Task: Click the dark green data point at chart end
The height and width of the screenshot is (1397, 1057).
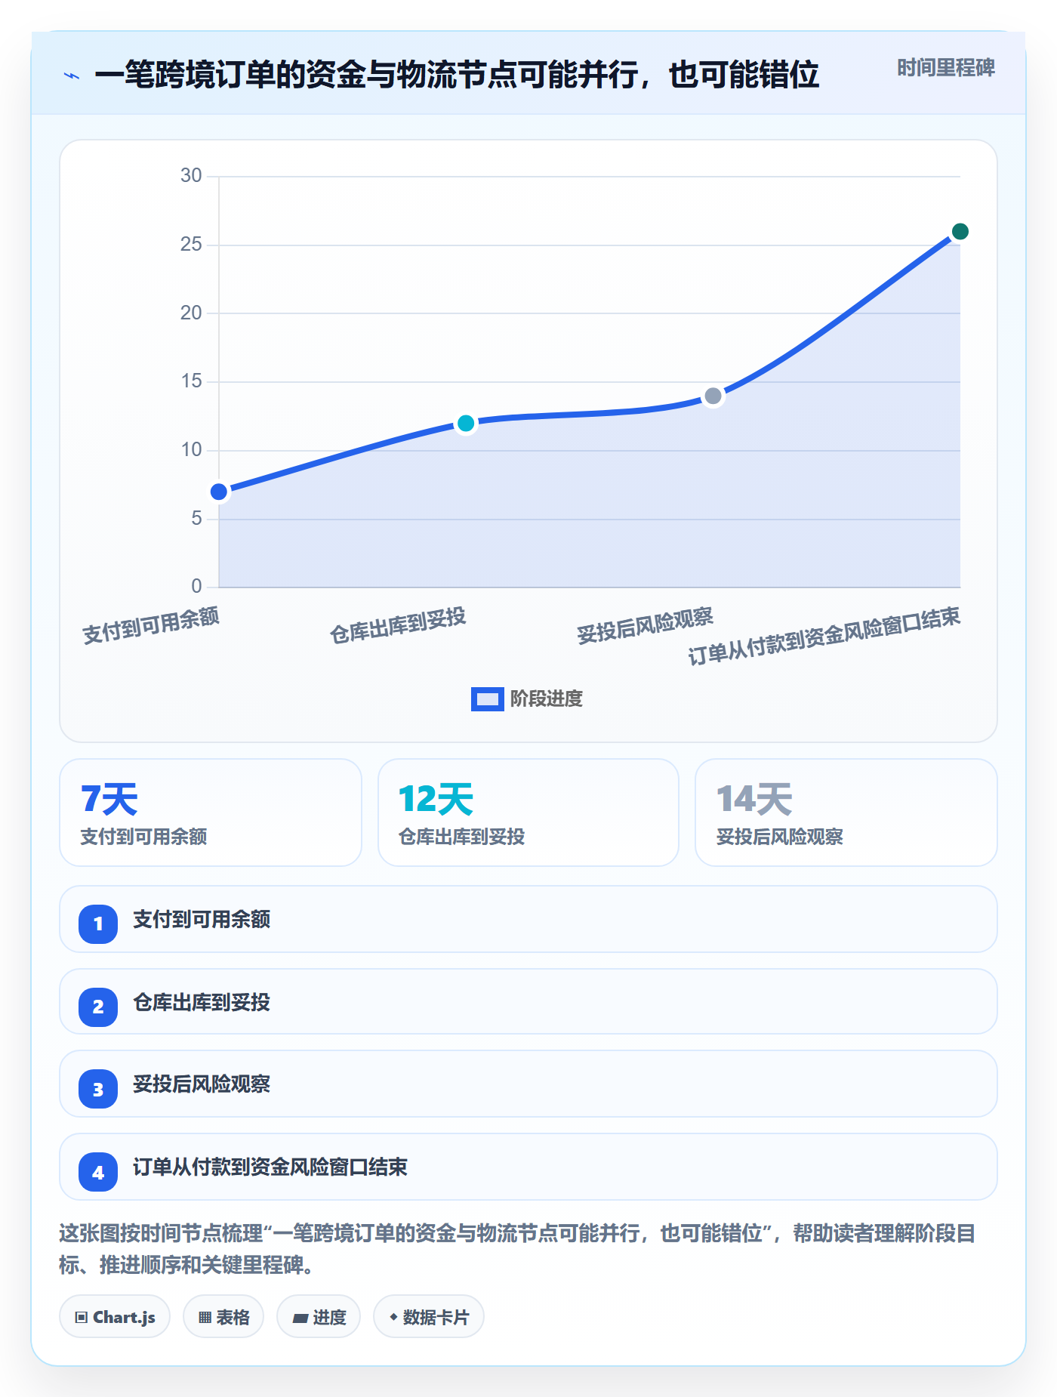Action: 960,232
